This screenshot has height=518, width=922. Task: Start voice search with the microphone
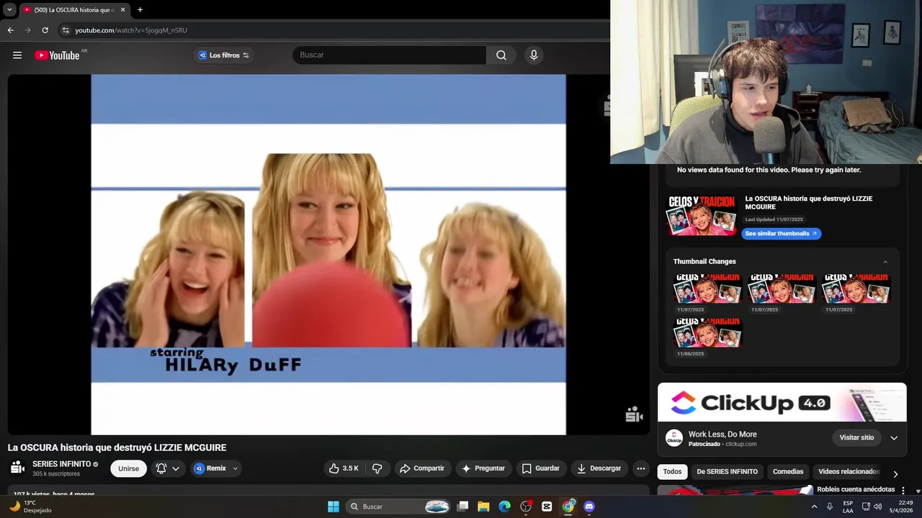click(x=534, y=55)
